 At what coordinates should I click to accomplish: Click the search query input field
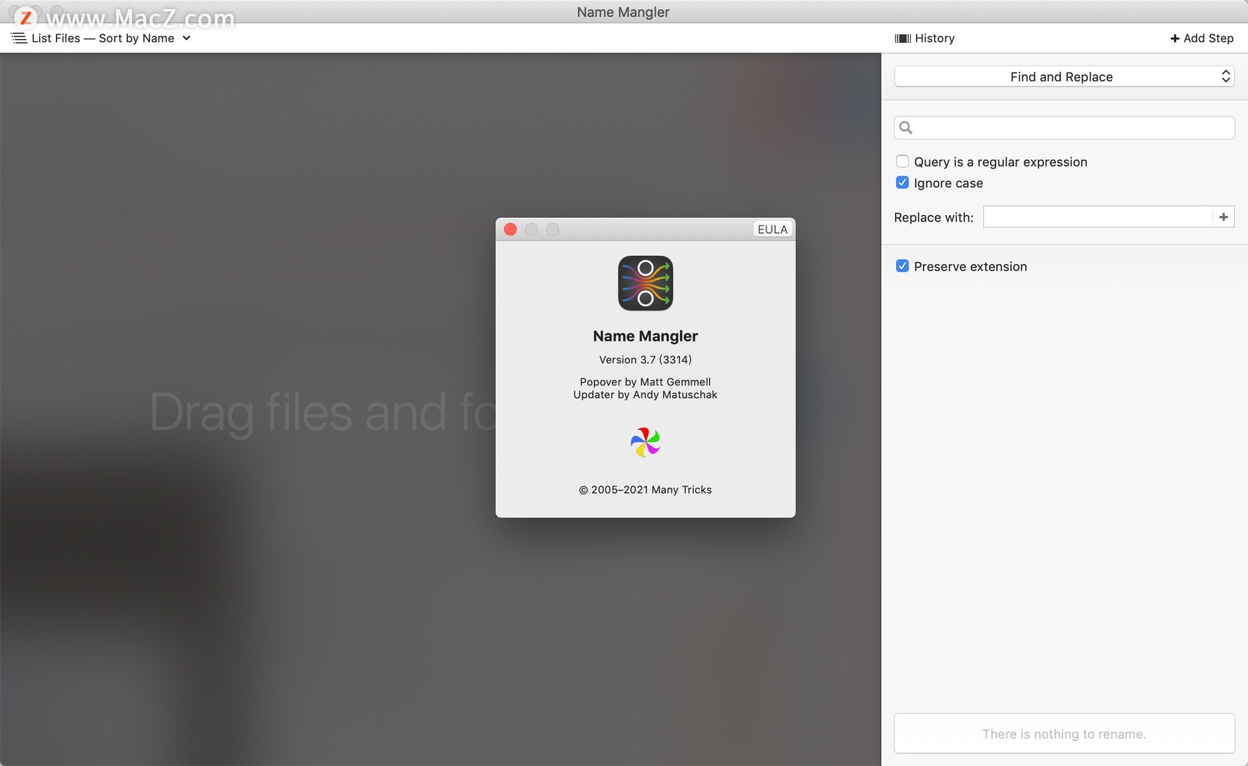pos(1064,127)
